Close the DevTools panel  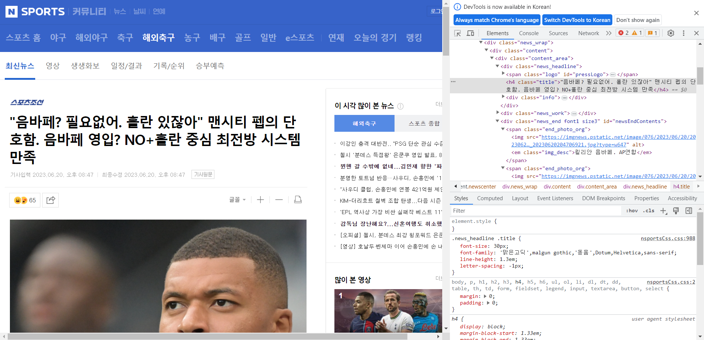click(x=696, y=33)
